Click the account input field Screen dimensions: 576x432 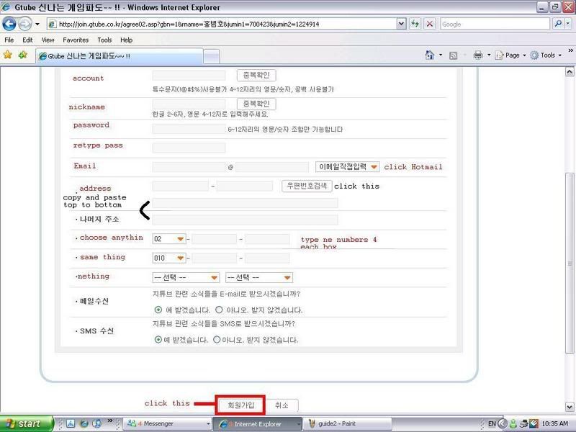click(x=189, y=76)
